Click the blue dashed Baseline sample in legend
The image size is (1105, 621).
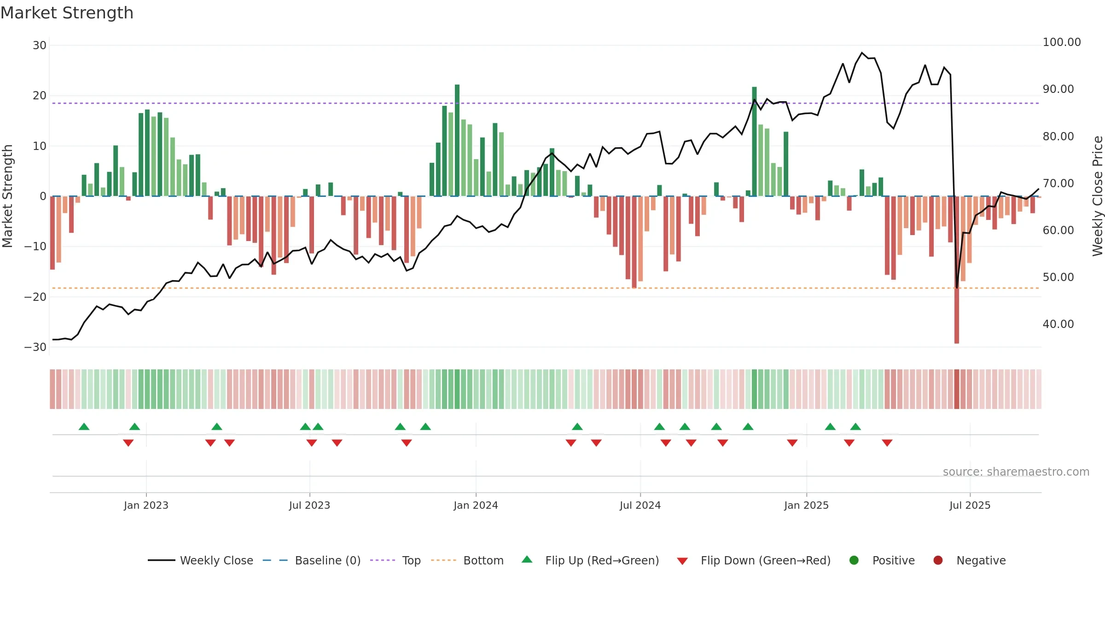pos(275,560)
